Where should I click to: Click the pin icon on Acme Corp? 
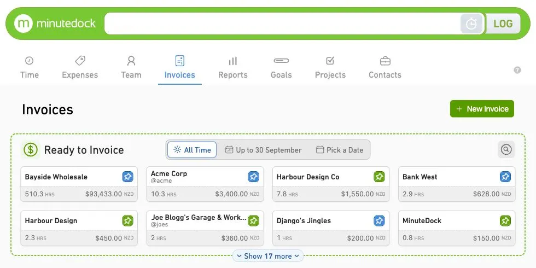tap(253, 177)
